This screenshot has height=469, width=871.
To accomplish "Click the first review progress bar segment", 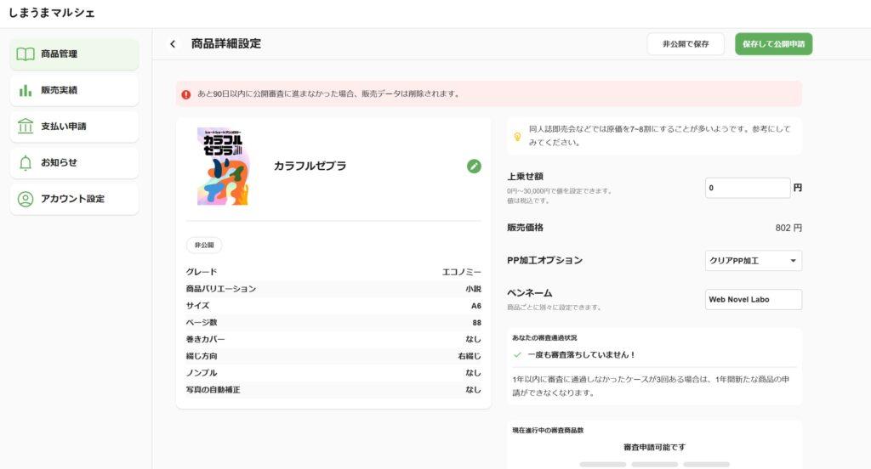I will coord(603,465).
